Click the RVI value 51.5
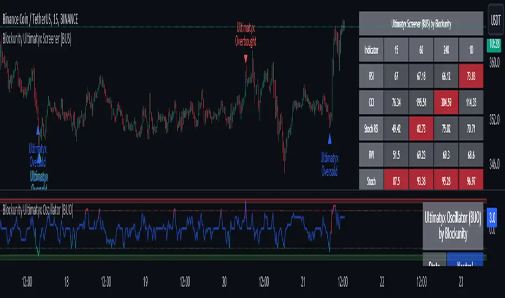The width and height of the screenshot is (505, 298). pyautogui.click(x=396, y=155)
